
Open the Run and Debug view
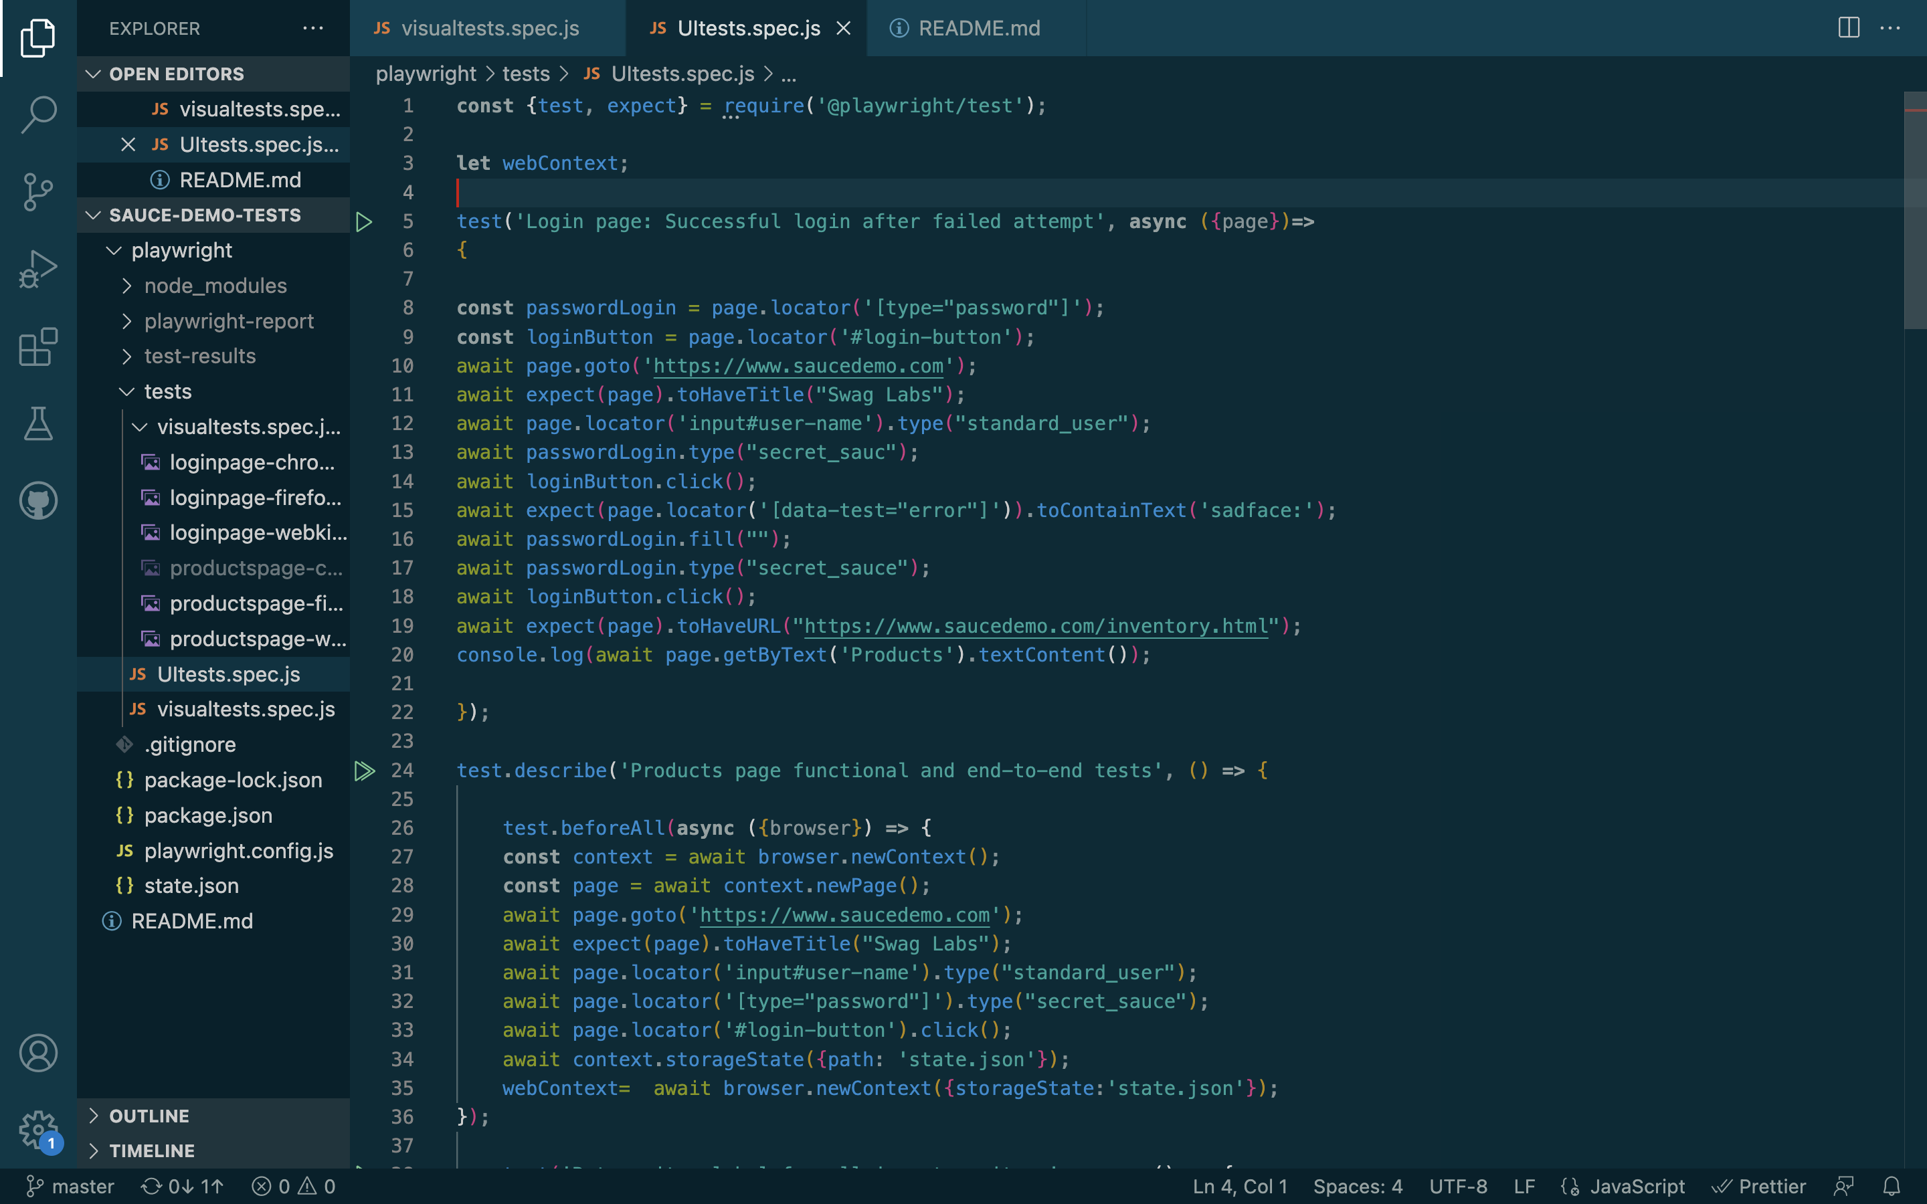coord(38,269)
